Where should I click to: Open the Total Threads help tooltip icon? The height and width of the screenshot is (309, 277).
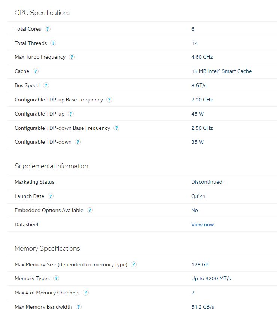click(53, 43)
